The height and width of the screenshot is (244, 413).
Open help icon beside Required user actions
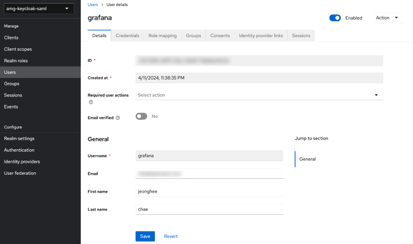(91, 102)
